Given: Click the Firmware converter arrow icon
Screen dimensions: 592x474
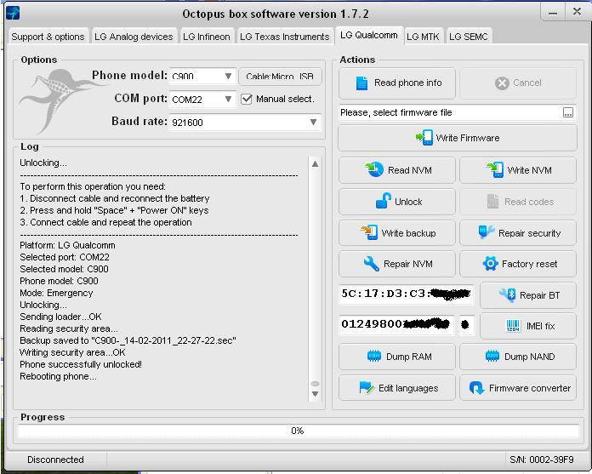Looking at the screenshot, I should (476, 388).
